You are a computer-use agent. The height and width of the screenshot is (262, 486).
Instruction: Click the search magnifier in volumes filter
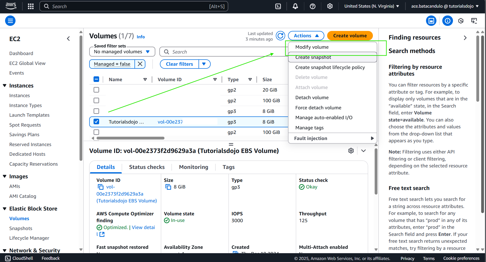[166, 52]
